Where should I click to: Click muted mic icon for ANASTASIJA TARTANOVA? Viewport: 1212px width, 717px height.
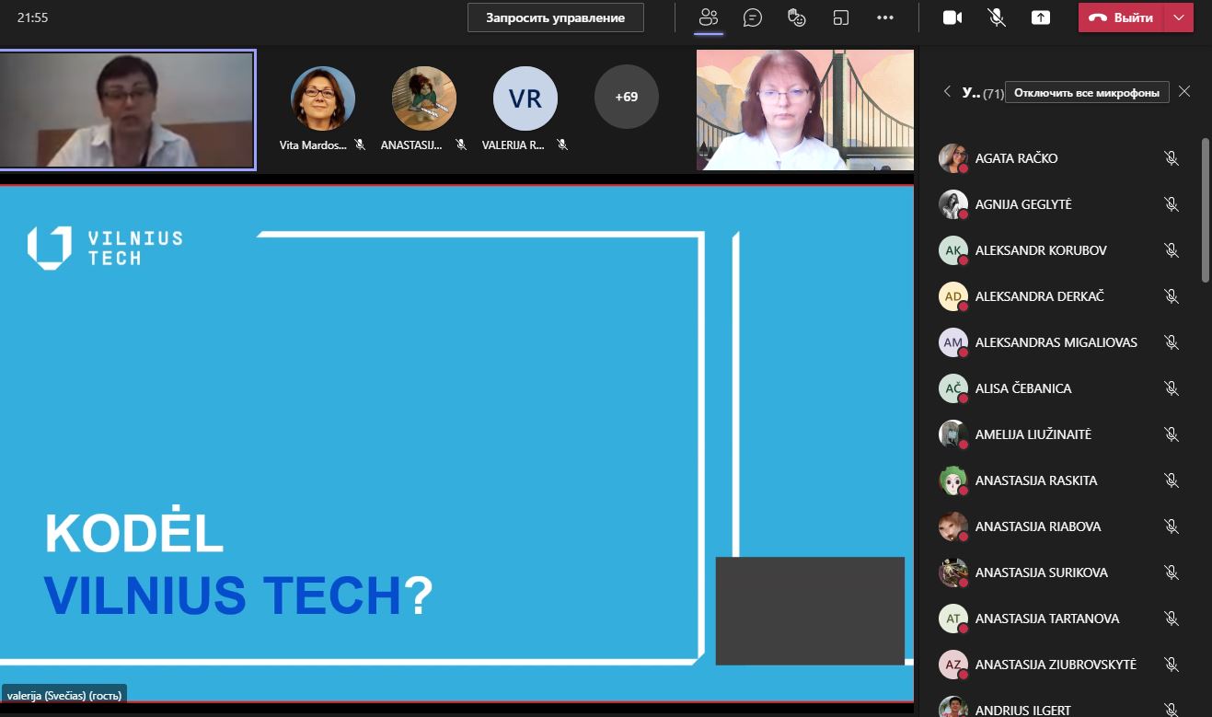point(1172,619)
